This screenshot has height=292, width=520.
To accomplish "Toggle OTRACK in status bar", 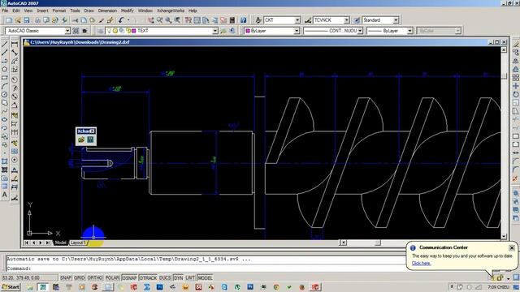I will tap(148, 277).
